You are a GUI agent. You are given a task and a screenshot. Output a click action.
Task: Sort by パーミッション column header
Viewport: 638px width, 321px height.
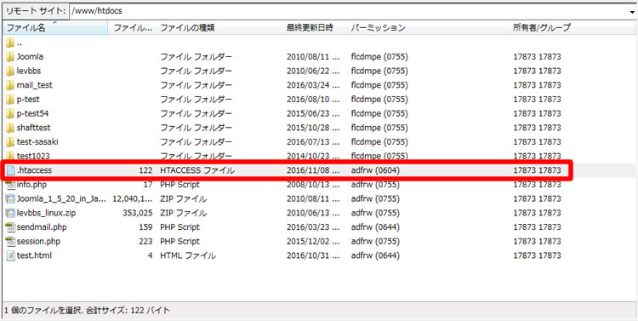coord(429,28)
